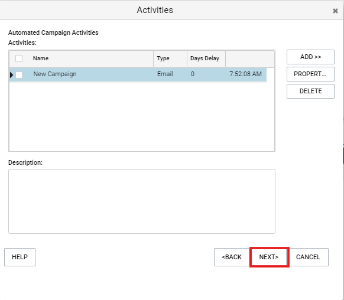
Task: Click the HELP button
Action: (x=20, y=257)
